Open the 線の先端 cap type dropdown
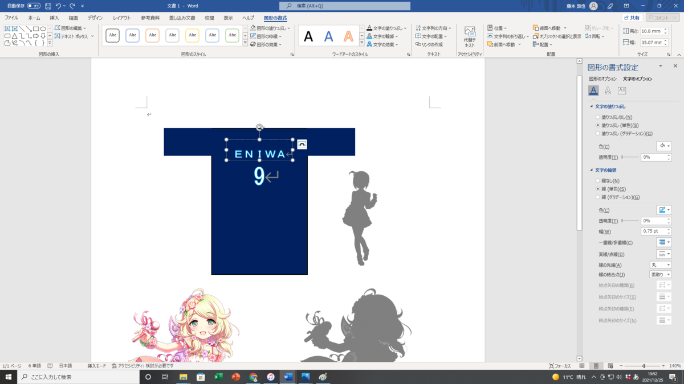The image size is (684, 384). pos(661,265)
